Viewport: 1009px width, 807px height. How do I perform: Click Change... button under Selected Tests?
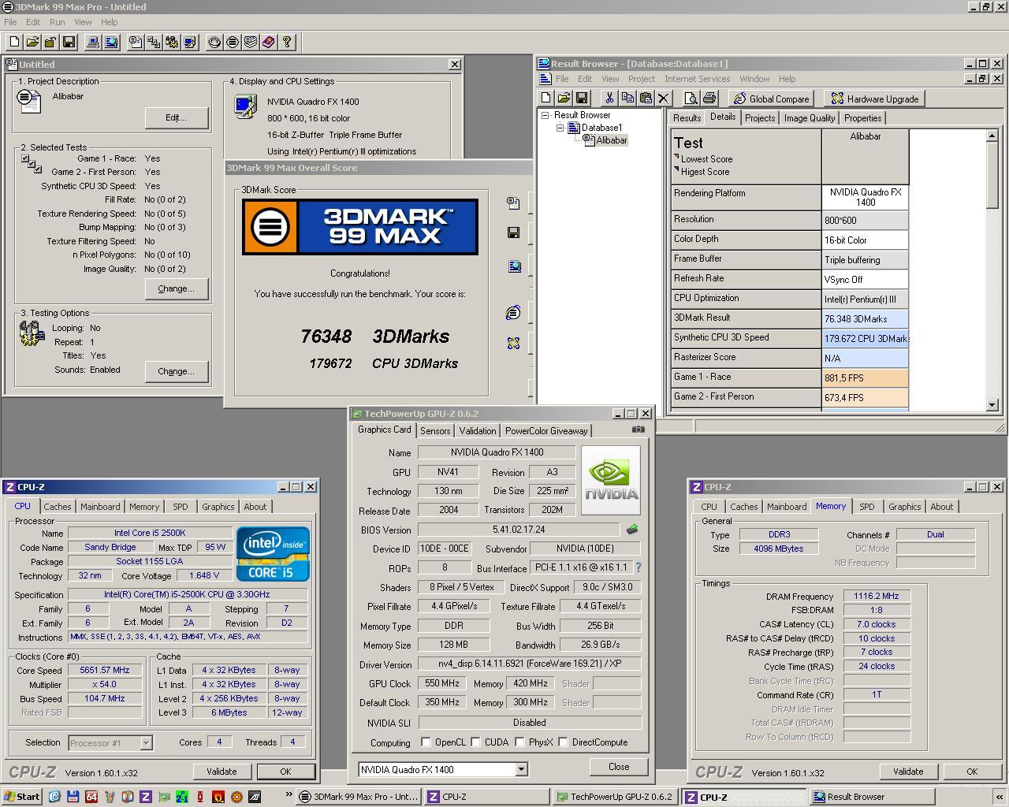(177, 288)
